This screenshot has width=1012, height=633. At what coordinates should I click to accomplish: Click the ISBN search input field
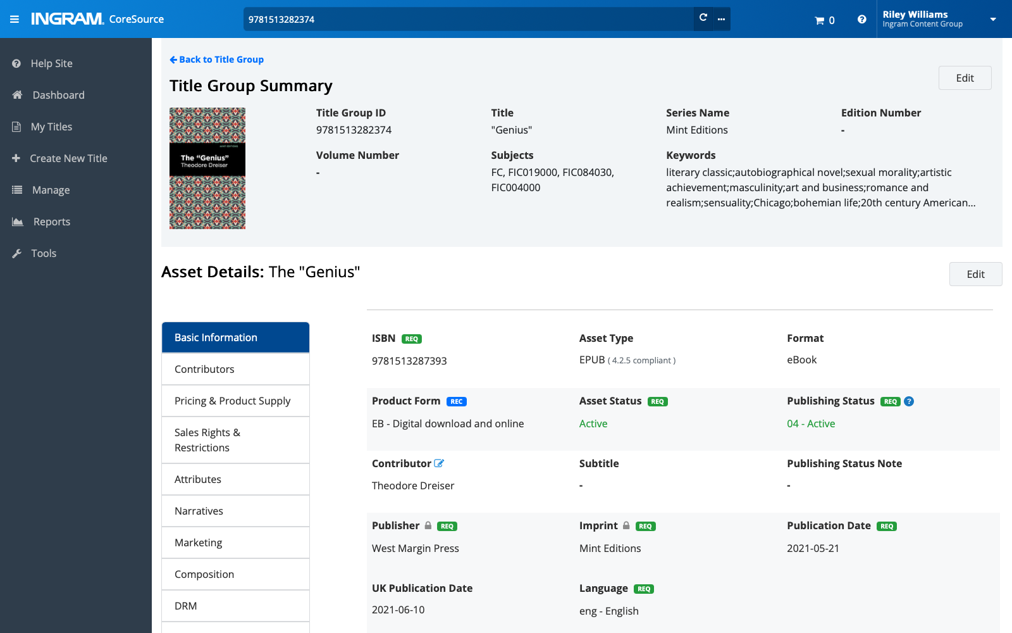468,19
